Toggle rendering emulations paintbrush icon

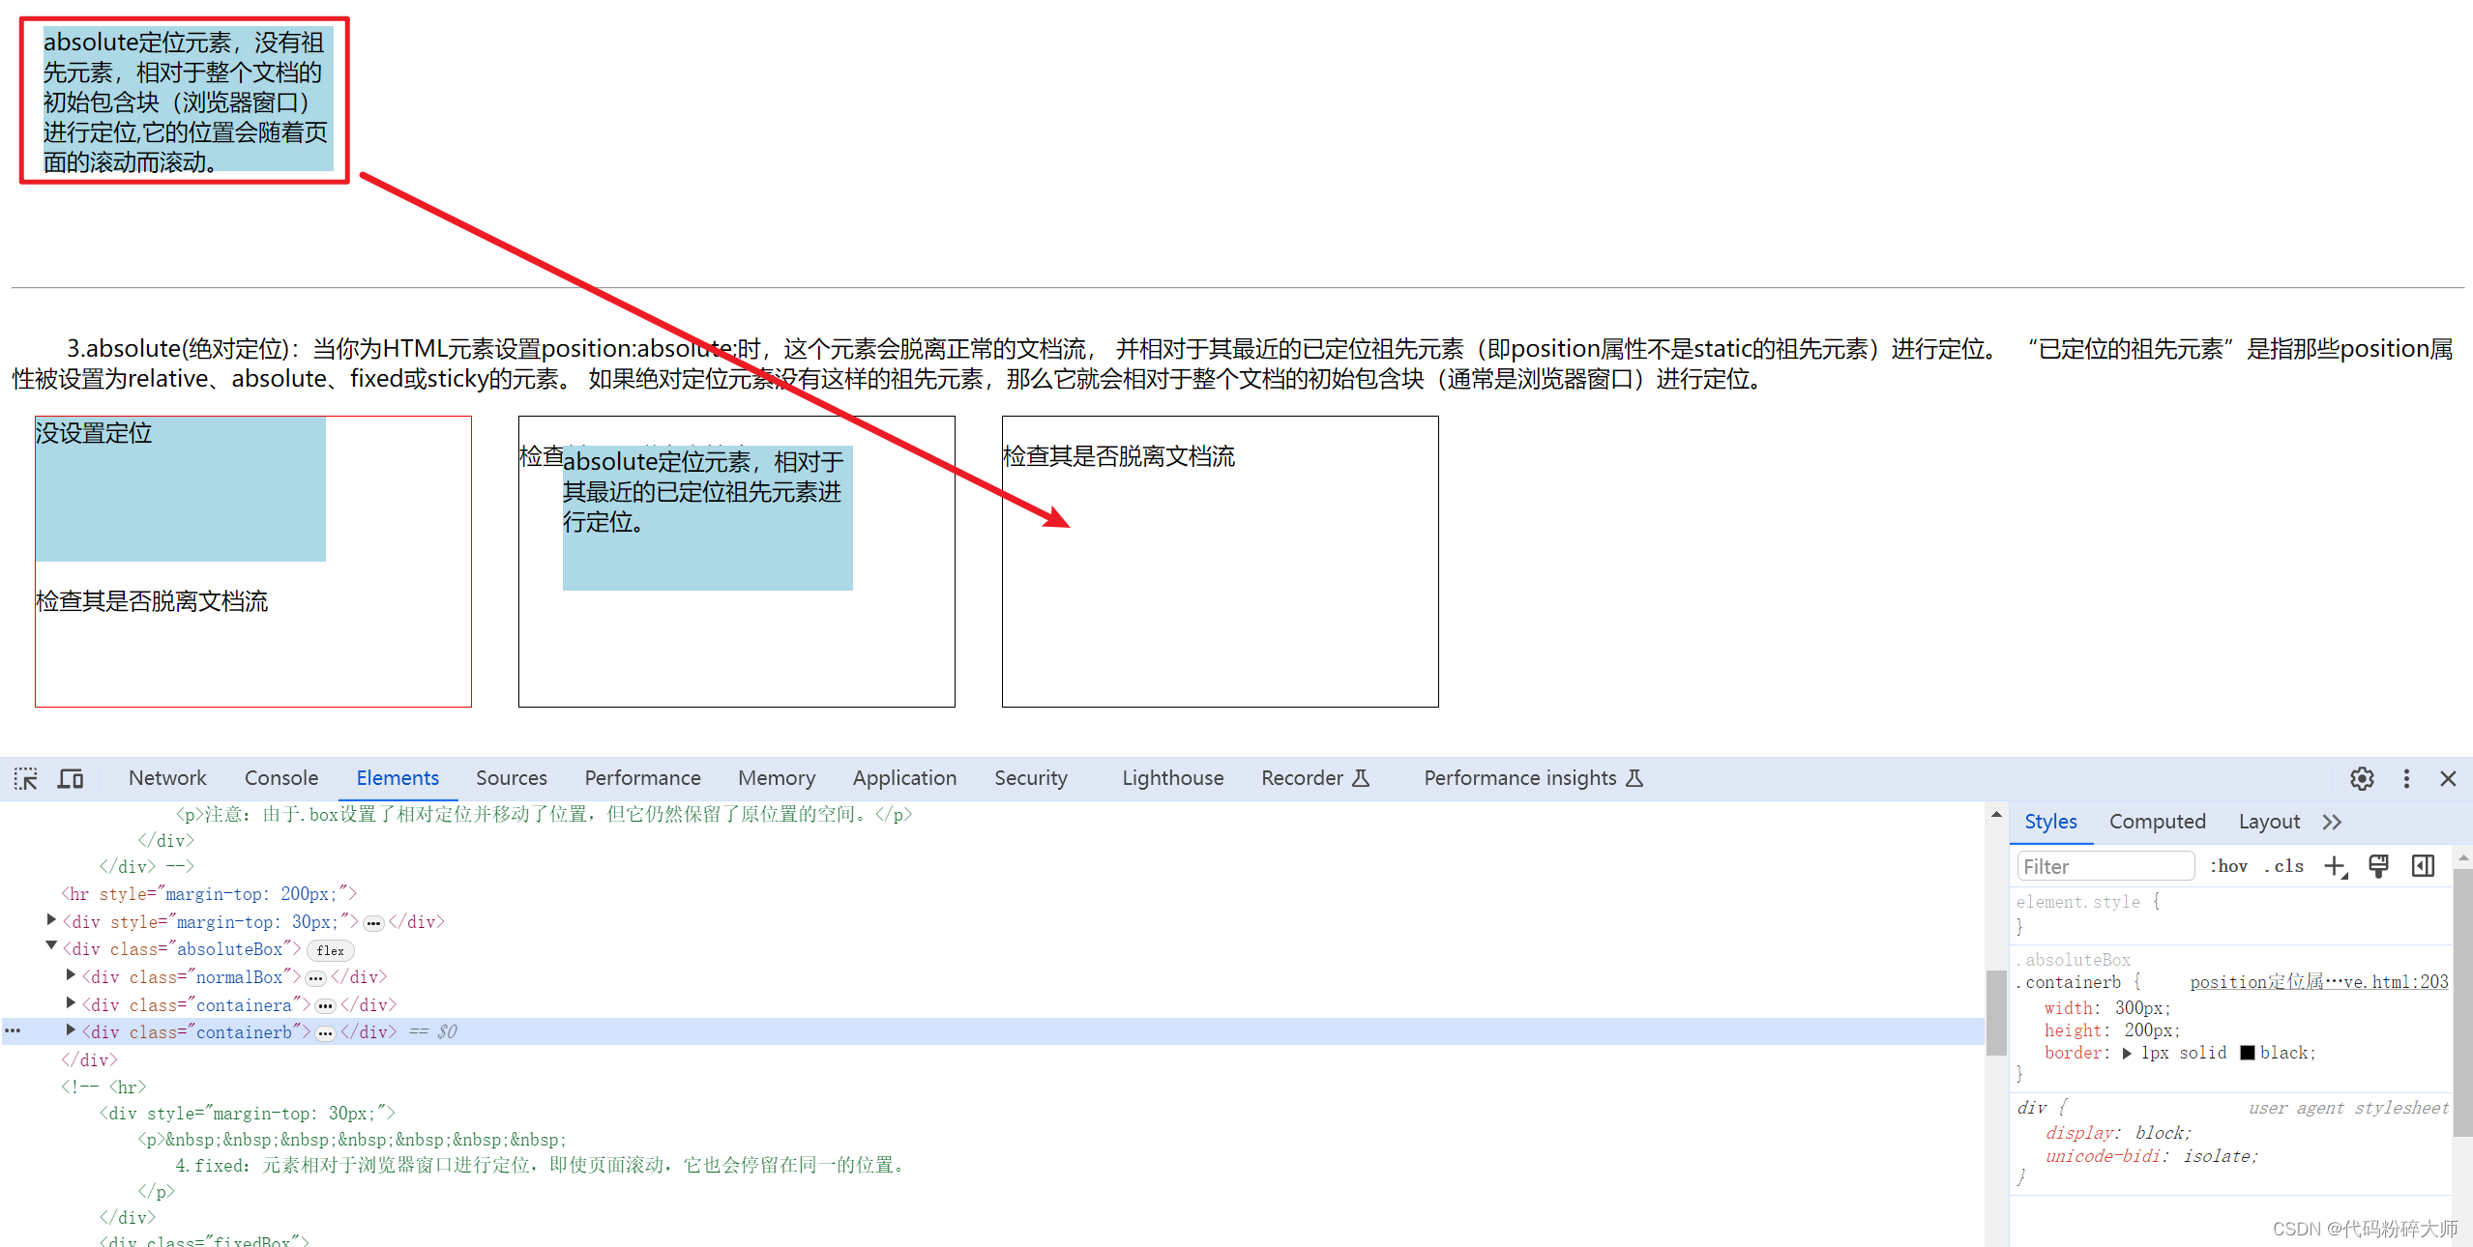(x=2378, y=867)
